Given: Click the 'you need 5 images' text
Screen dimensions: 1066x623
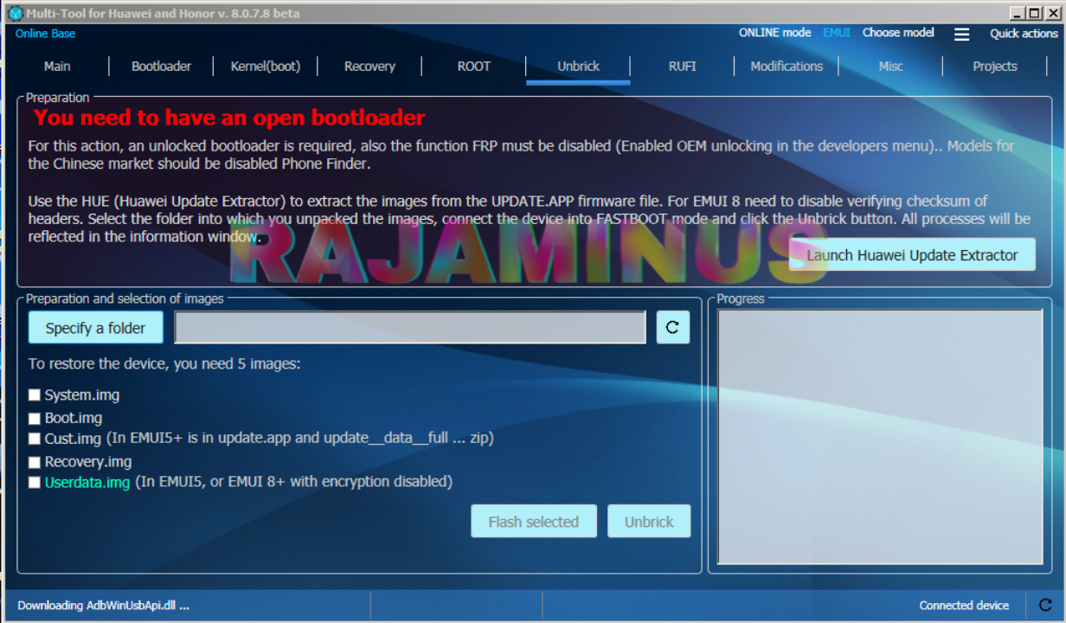Looking at the screenshot, I should pos(164,364).
